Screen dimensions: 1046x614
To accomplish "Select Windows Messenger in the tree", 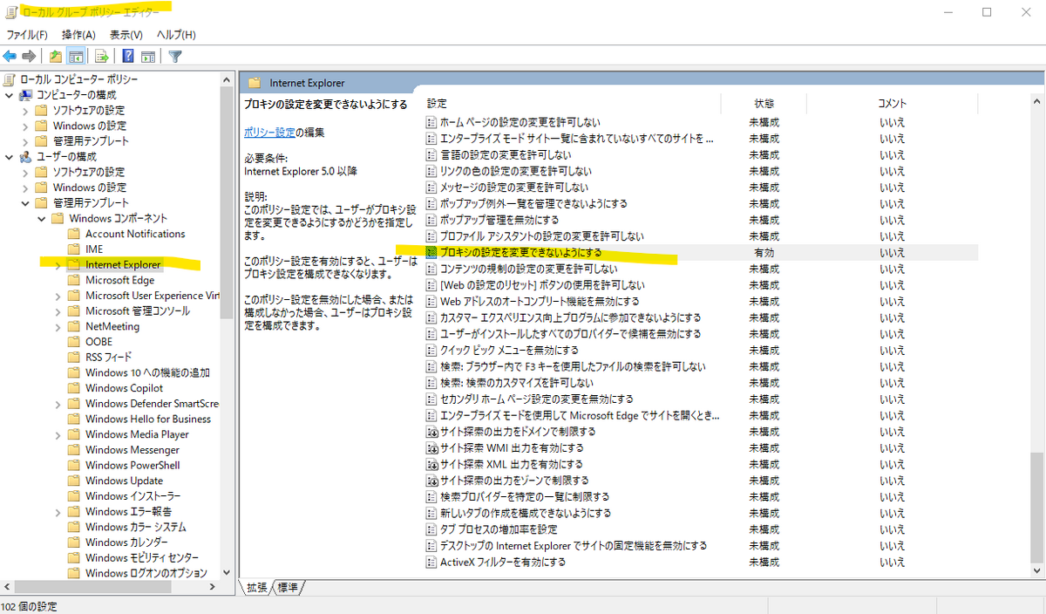I will click(132, 450).
